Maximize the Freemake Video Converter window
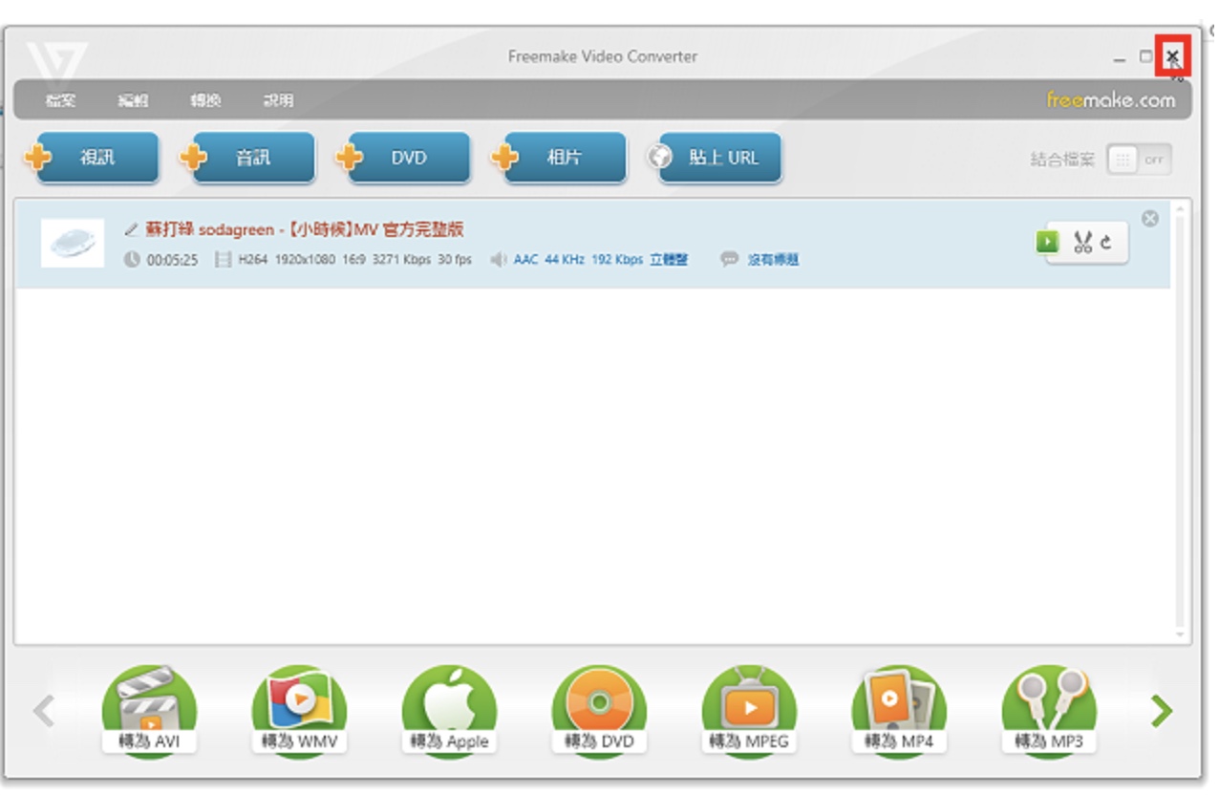Viewport: 1219px width, 795px height. click(x=1145, y=57)
